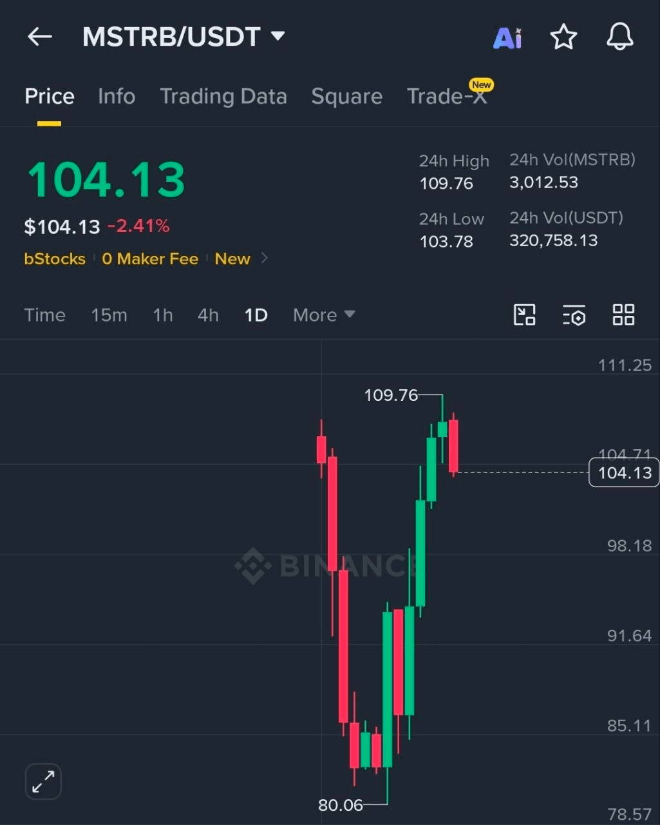The height and width of the screenshot is (825, 660).
Task: Open chart indicator settings icon
Action: (574, 315)
